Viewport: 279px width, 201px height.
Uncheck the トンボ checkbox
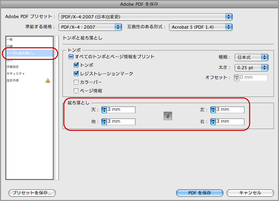click(76, 65)
